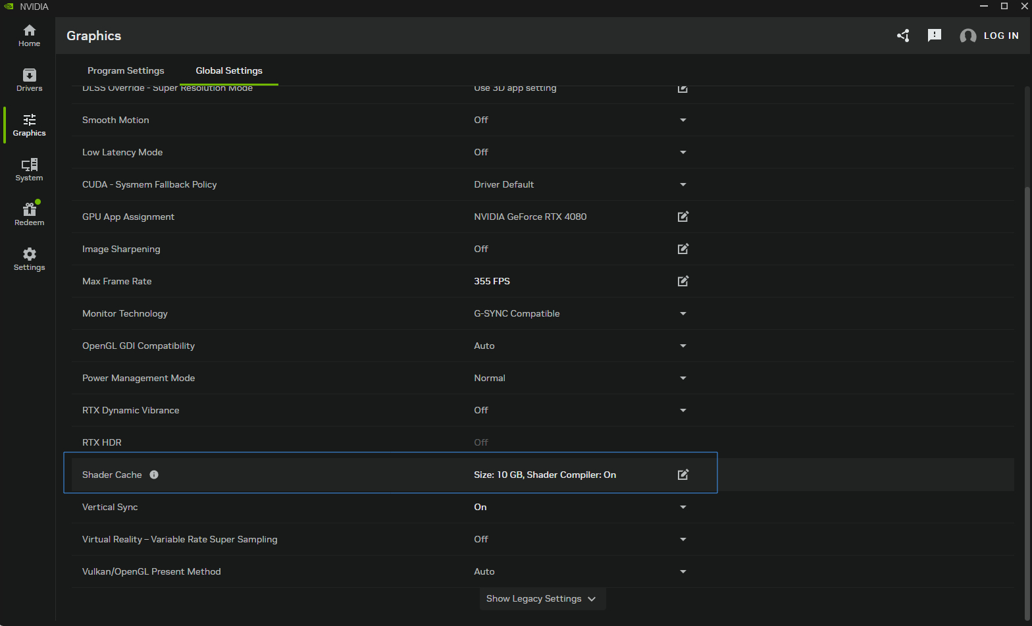This screenshot has height=626, width=1032.
Task: Edit the Image Sharpening setting
Action: point(683,249)
